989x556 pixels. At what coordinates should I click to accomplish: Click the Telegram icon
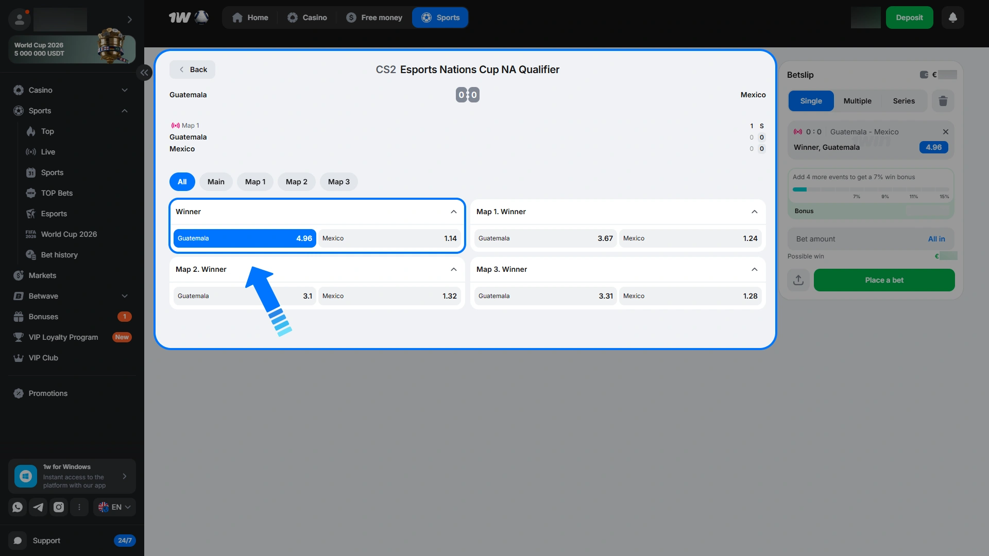(x=38, y=507)
